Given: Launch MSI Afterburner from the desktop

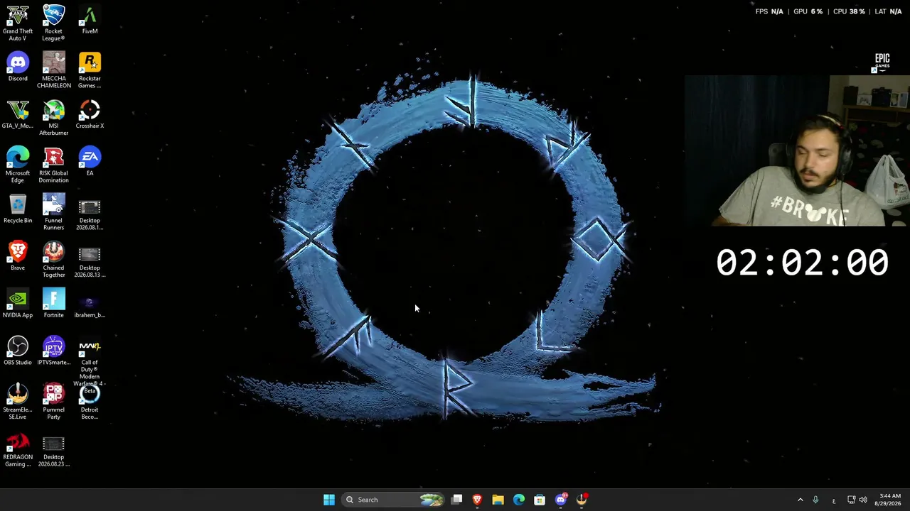Looking at the screenshot, I should (x=53, y=118).
